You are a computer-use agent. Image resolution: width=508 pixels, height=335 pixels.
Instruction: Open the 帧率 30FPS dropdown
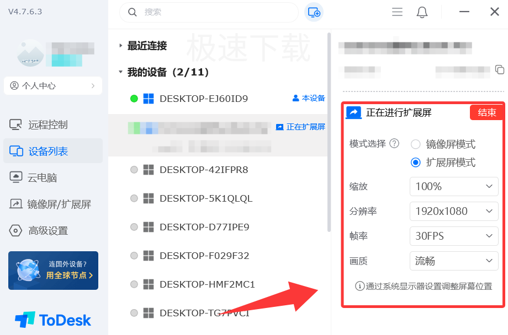coord(454,236)
